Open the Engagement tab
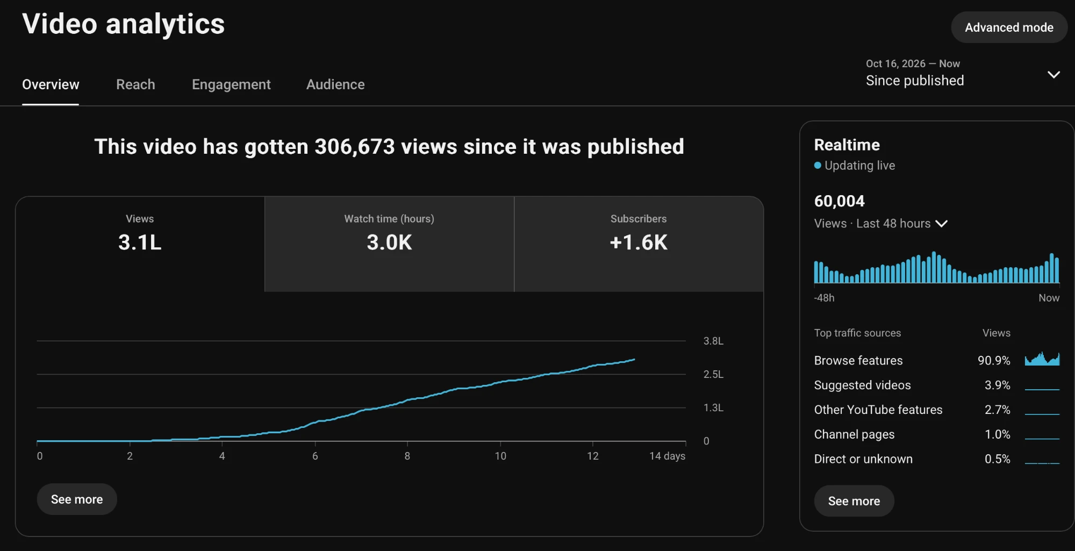Screen dimensions: 1075x551 231,84
